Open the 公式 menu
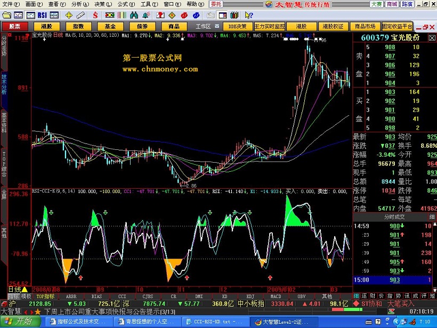Screen dimensions: 437x328 click(126, 4)
